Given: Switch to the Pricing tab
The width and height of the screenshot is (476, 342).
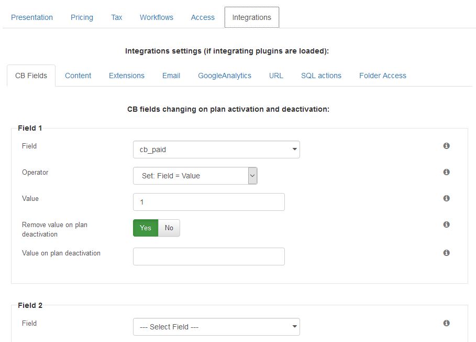Looking at the screenshot, I should coord(82,17).
